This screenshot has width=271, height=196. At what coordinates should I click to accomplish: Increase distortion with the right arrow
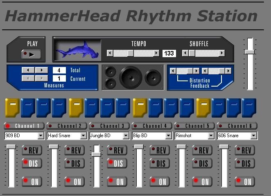click(196, 71)
